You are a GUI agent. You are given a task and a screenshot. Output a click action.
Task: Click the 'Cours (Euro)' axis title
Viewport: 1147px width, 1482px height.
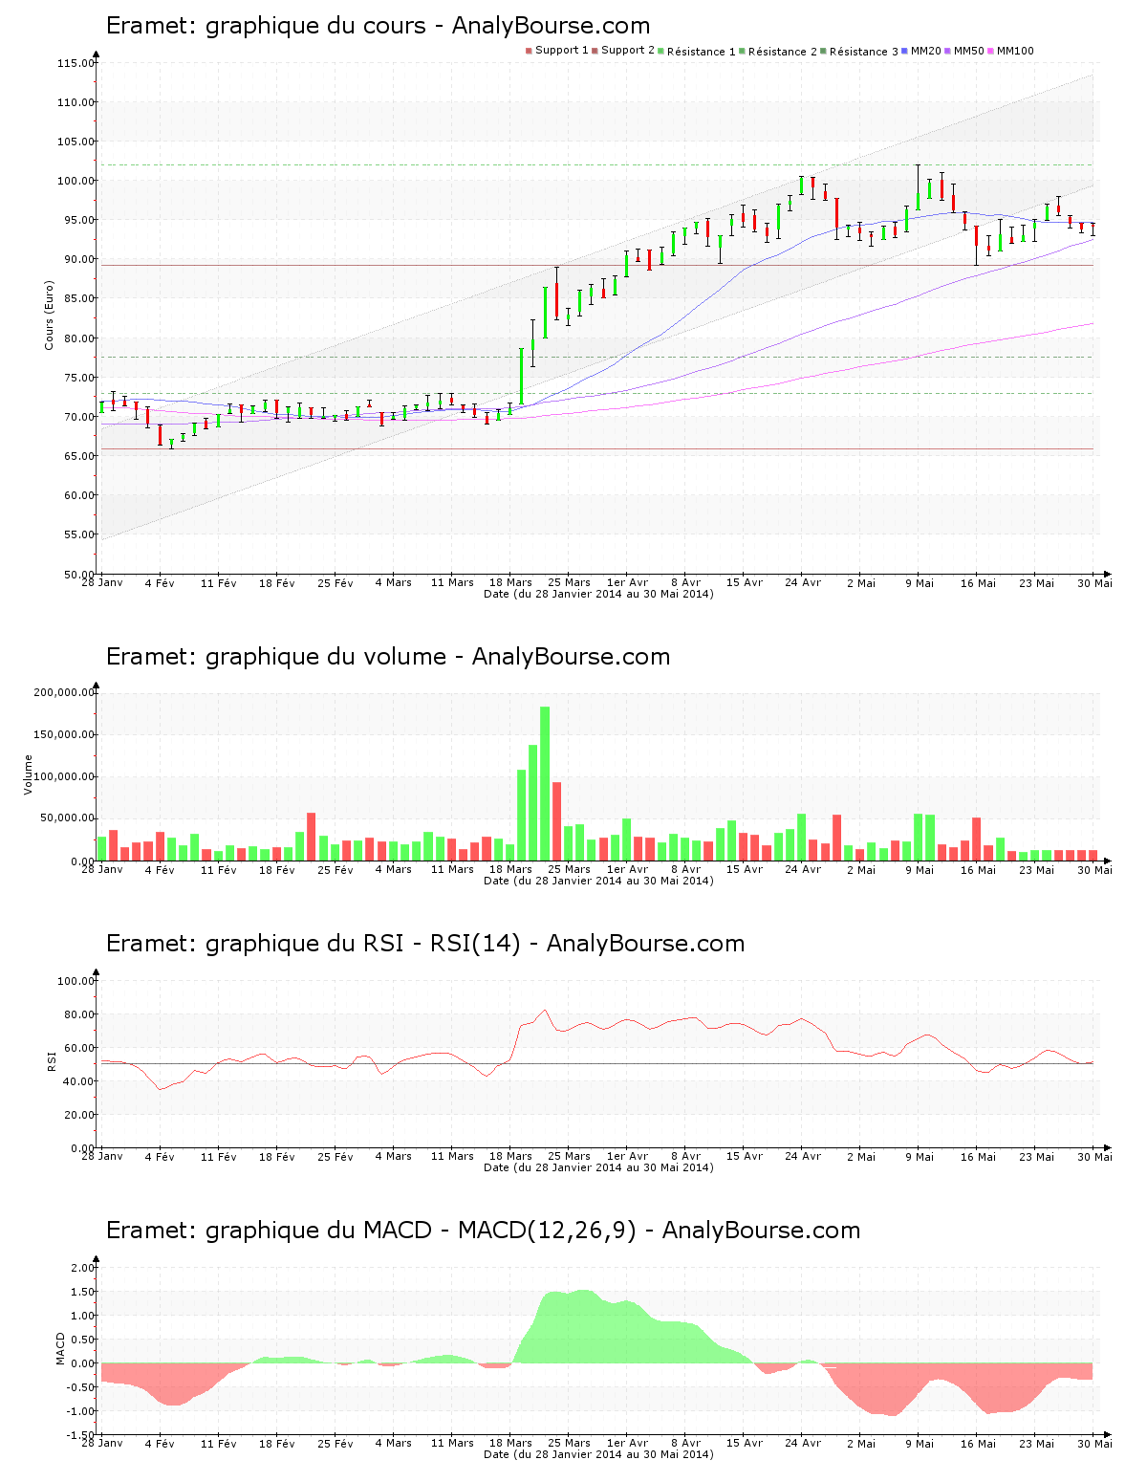click(x=49, y=315)
